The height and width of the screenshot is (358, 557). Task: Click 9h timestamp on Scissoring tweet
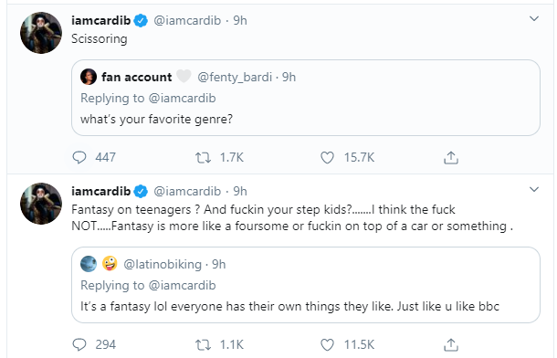tap(240, 21)
